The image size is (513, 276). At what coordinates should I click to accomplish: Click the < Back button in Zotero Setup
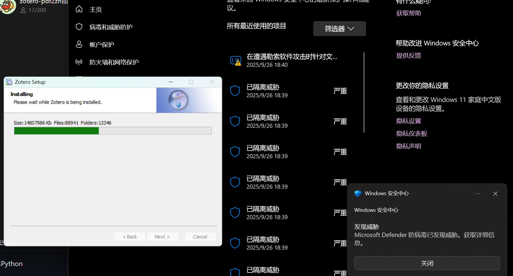(130, 236)
